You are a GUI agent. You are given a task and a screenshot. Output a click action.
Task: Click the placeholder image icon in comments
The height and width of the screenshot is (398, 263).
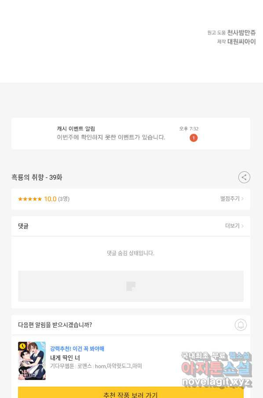(131, 286)
